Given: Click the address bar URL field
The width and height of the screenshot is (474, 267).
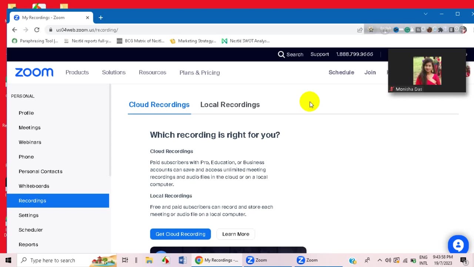Looking at the screenshot, I should pos(200,30).
